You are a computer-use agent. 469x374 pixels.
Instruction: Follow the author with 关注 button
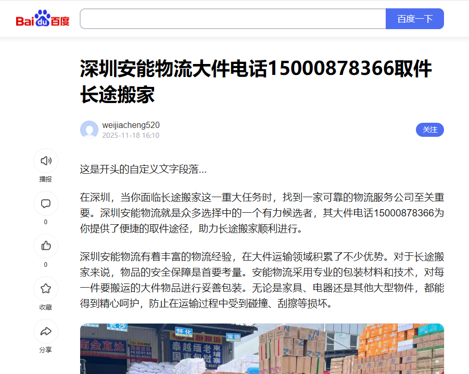tap(429, 130)
